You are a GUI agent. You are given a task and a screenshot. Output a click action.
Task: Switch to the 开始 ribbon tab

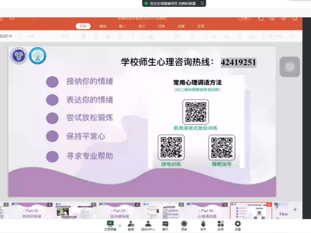point(83,26)
